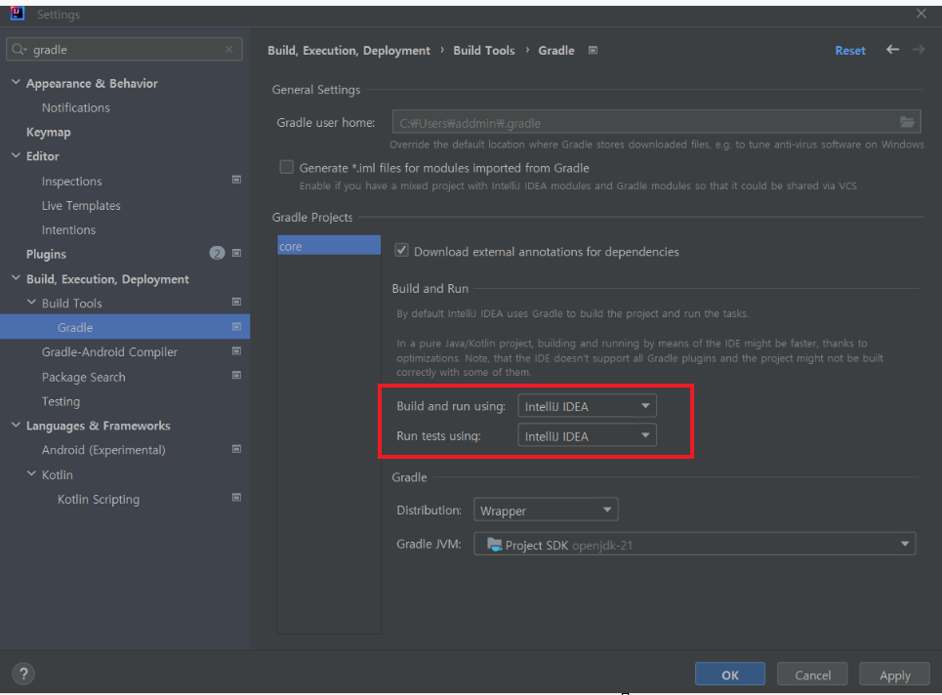
Task: Collapse Build, Execution, Deployment section
Action: (x=17, y=278)
